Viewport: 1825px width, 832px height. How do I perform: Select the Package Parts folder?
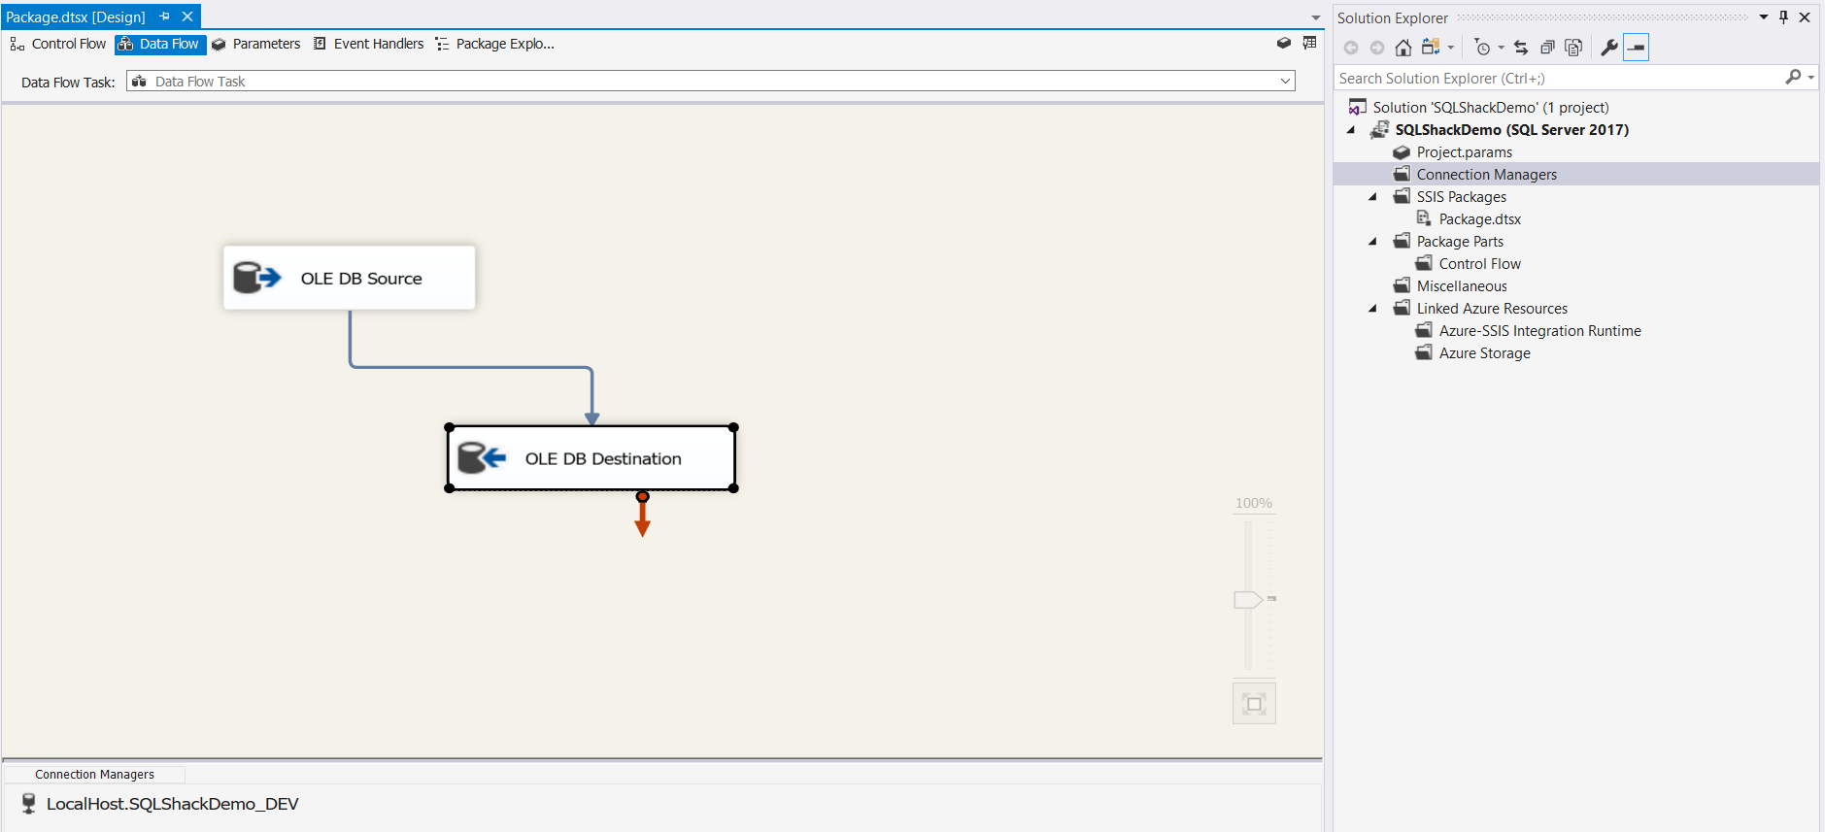click(1459, 242)
